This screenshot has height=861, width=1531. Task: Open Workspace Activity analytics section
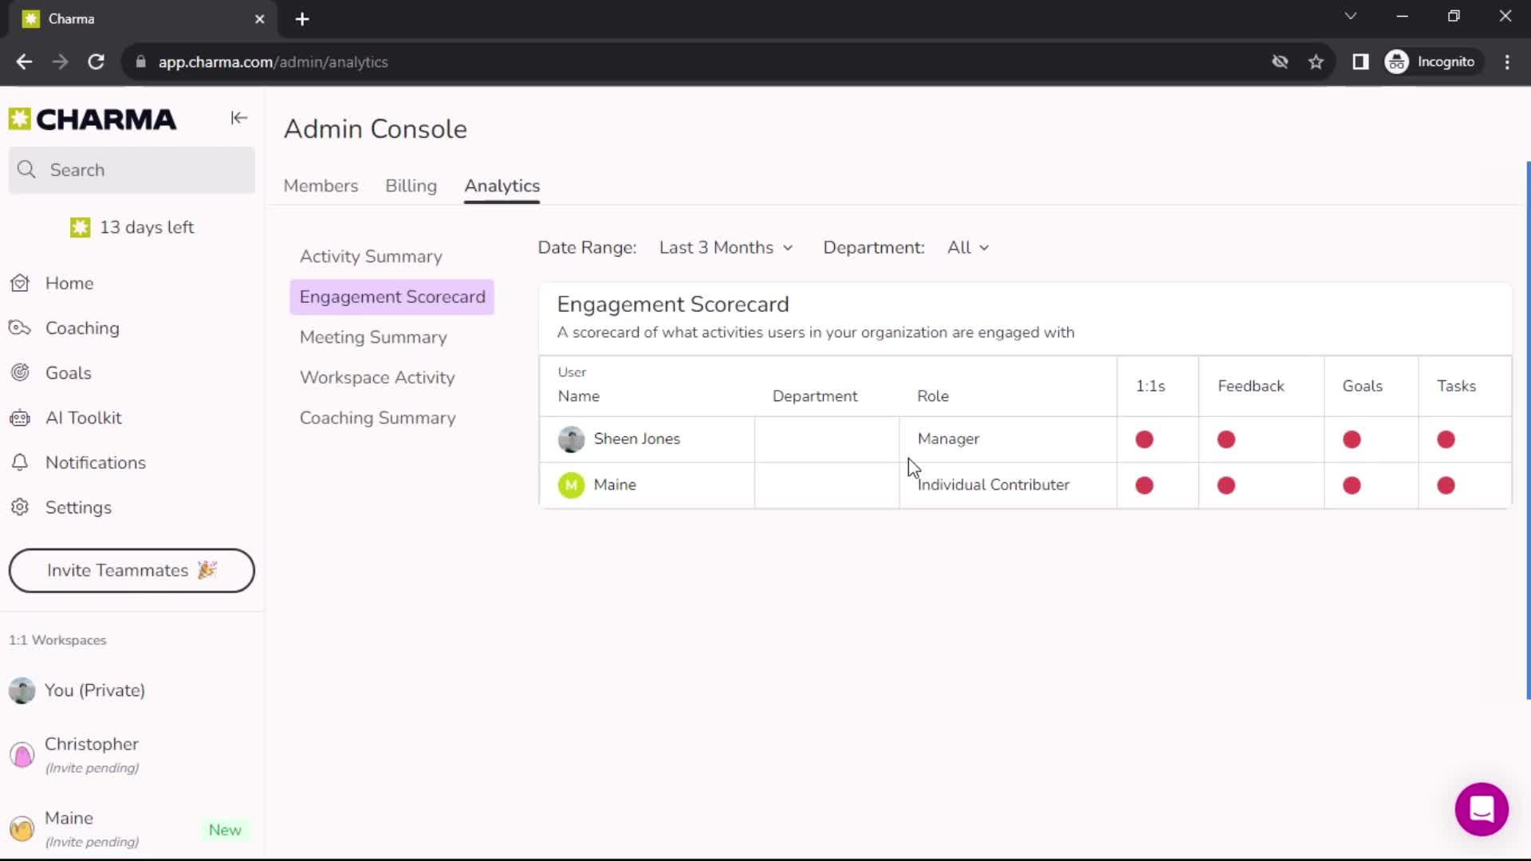click(376, 376)
